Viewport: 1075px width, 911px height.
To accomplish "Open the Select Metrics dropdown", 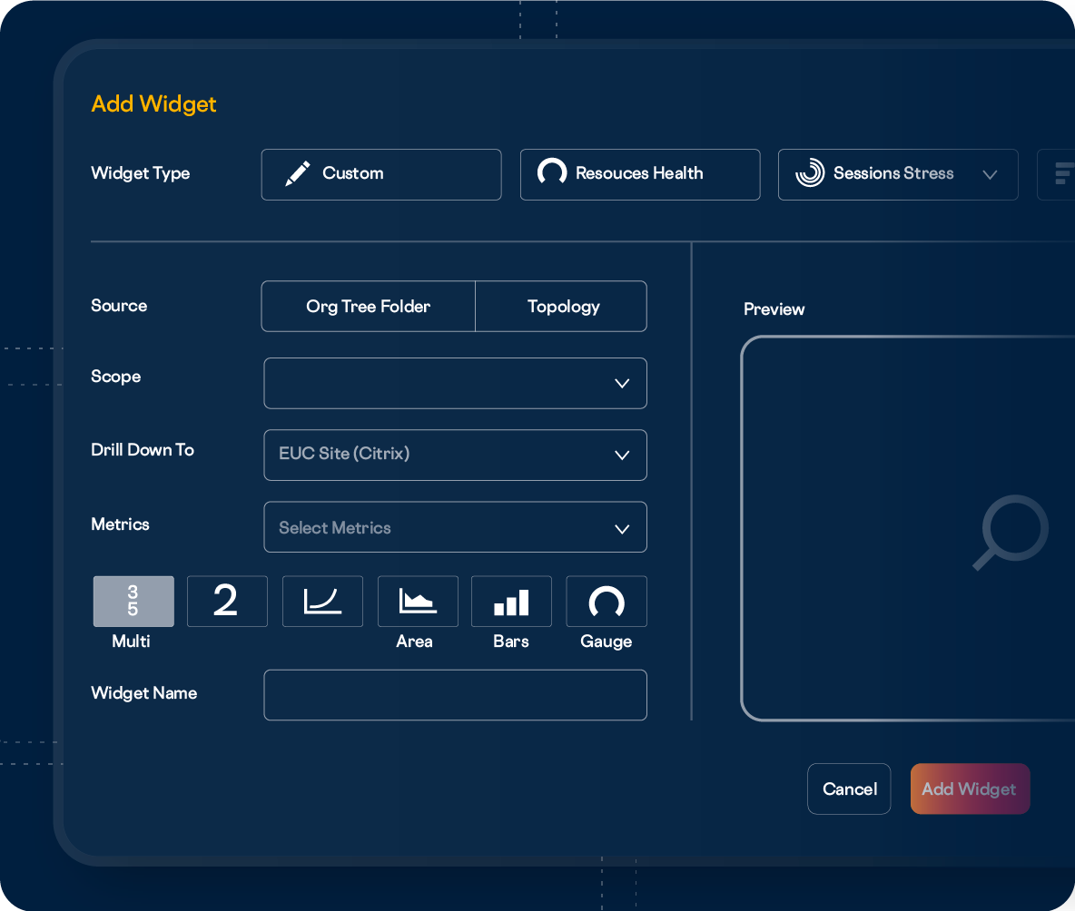I will pyautogui.click(x=455, y=527).
